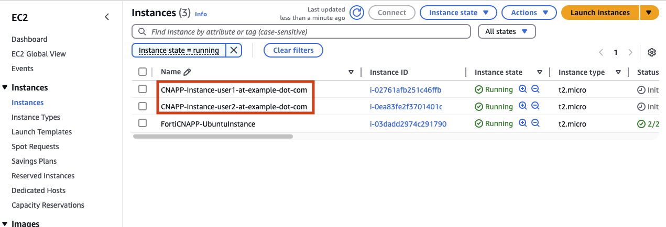Zoom out filter on second instance's Running state
Screen dimensions: 666x227
[535, 106]
